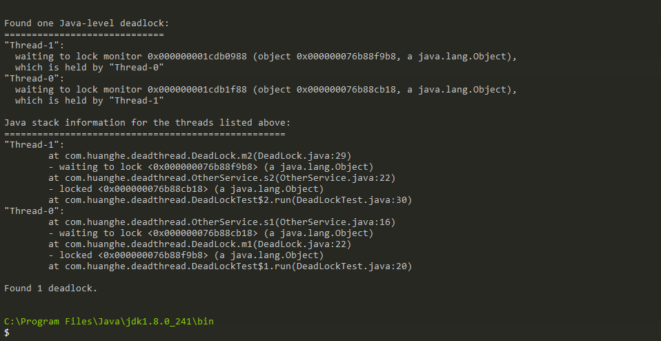Click monitor address 0x000000001cdb0988

pyautogui.click(x=197, y=57)
